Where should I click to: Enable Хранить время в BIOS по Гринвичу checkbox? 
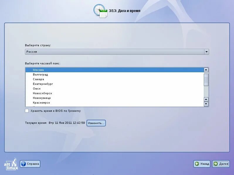(27, 111)
